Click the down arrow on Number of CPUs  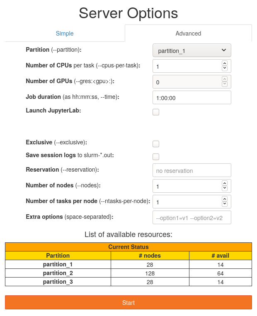[225, 68]
